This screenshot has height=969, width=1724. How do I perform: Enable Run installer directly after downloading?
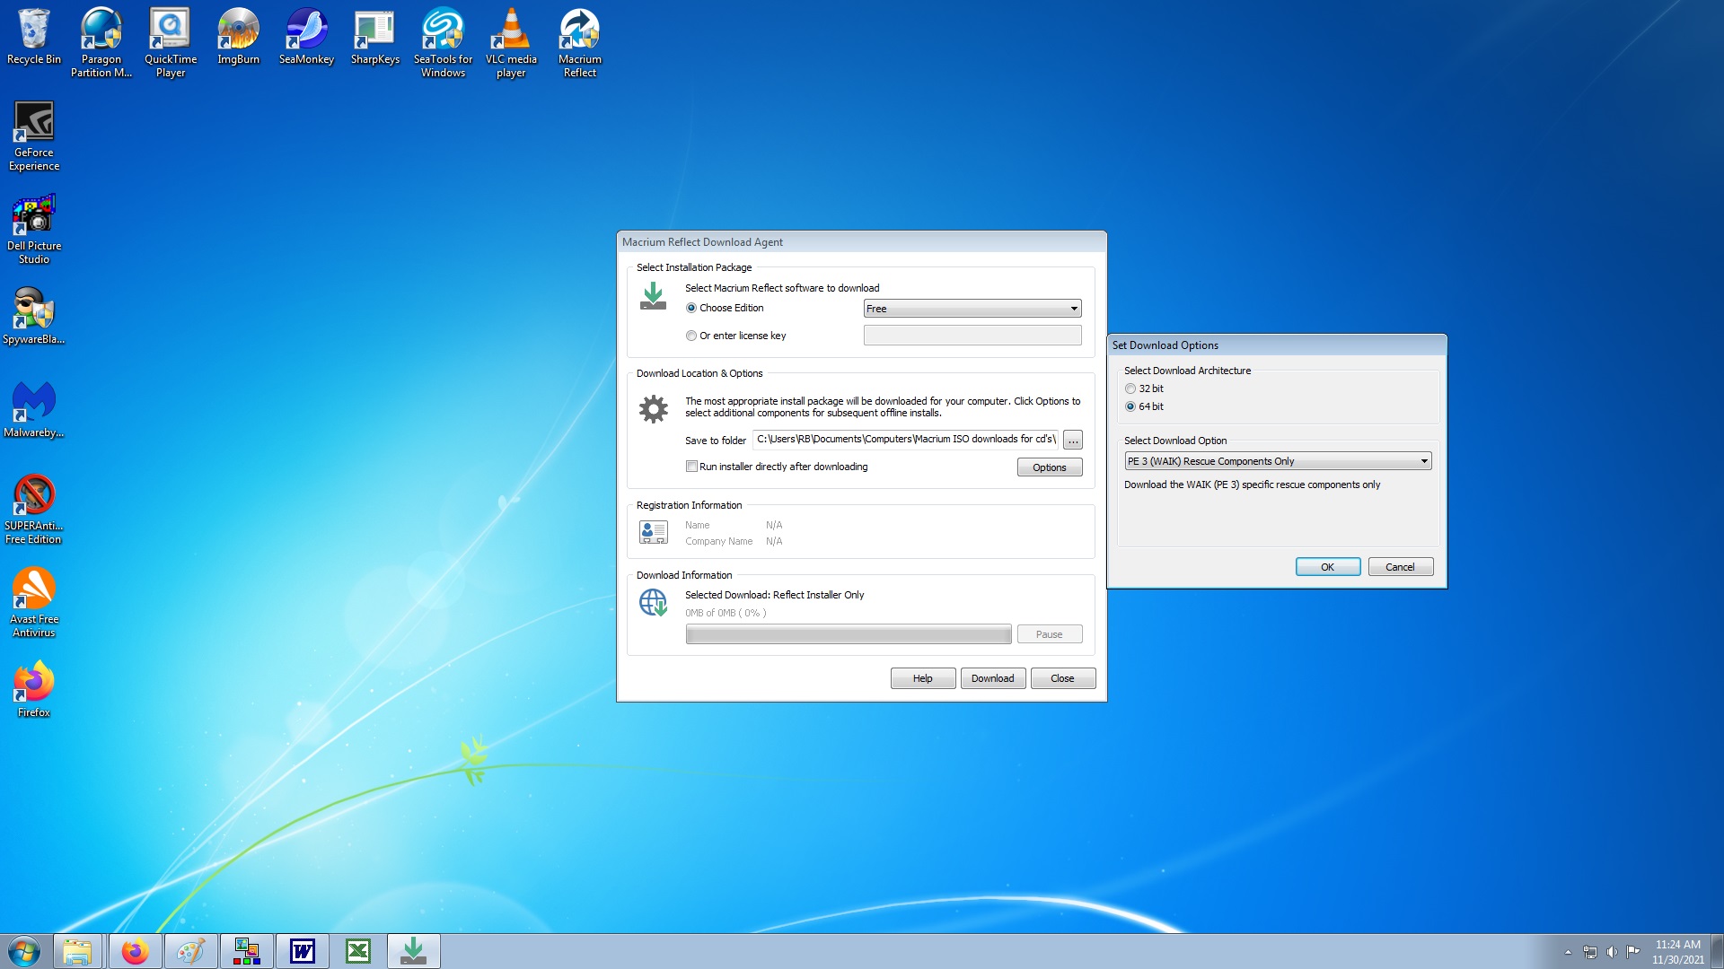691,467
